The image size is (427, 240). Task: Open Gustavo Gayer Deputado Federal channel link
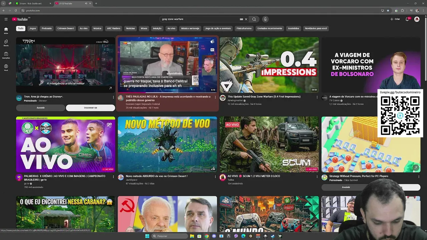(143, 104)
